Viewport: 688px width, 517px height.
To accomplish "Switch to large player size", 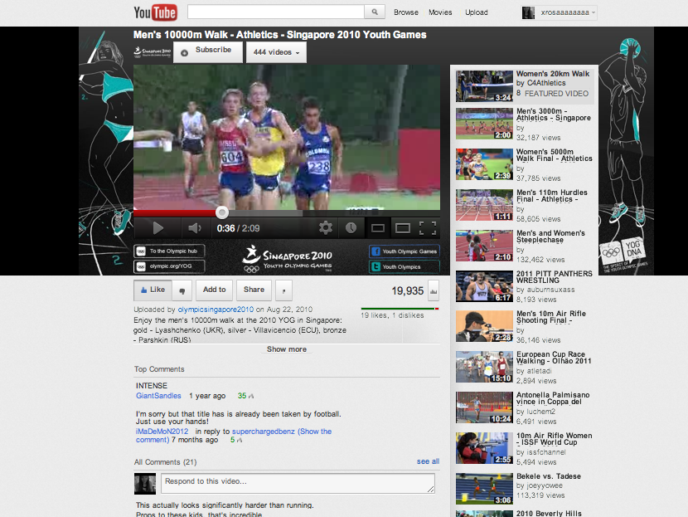I will 403,228.
